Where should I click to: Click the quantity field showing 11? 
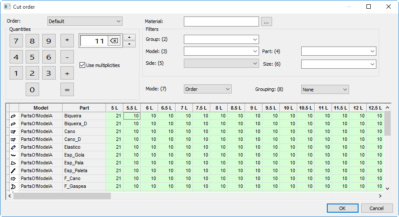94,41
